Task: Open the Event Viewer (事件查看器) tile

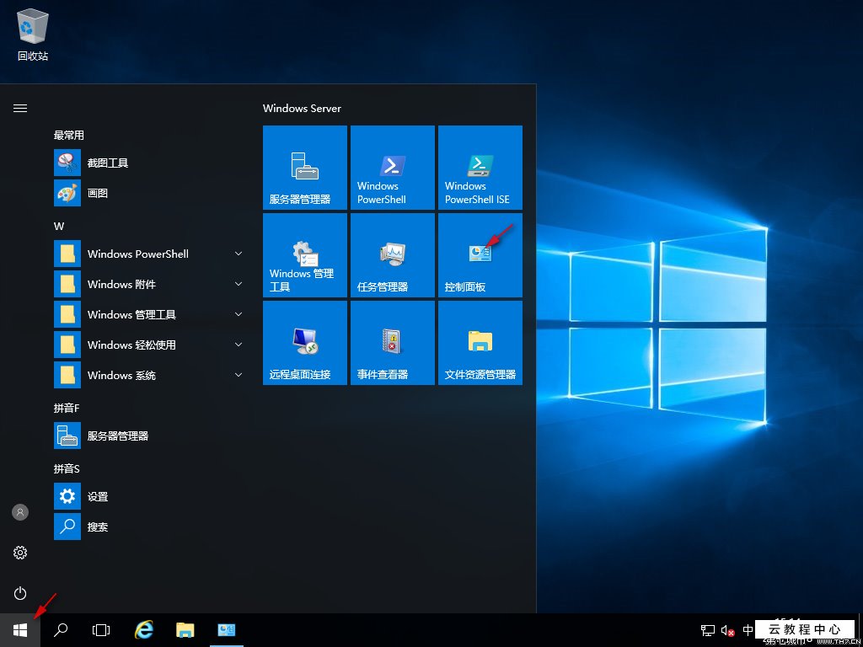Action: pyautogui.click(x=393, y=343)
